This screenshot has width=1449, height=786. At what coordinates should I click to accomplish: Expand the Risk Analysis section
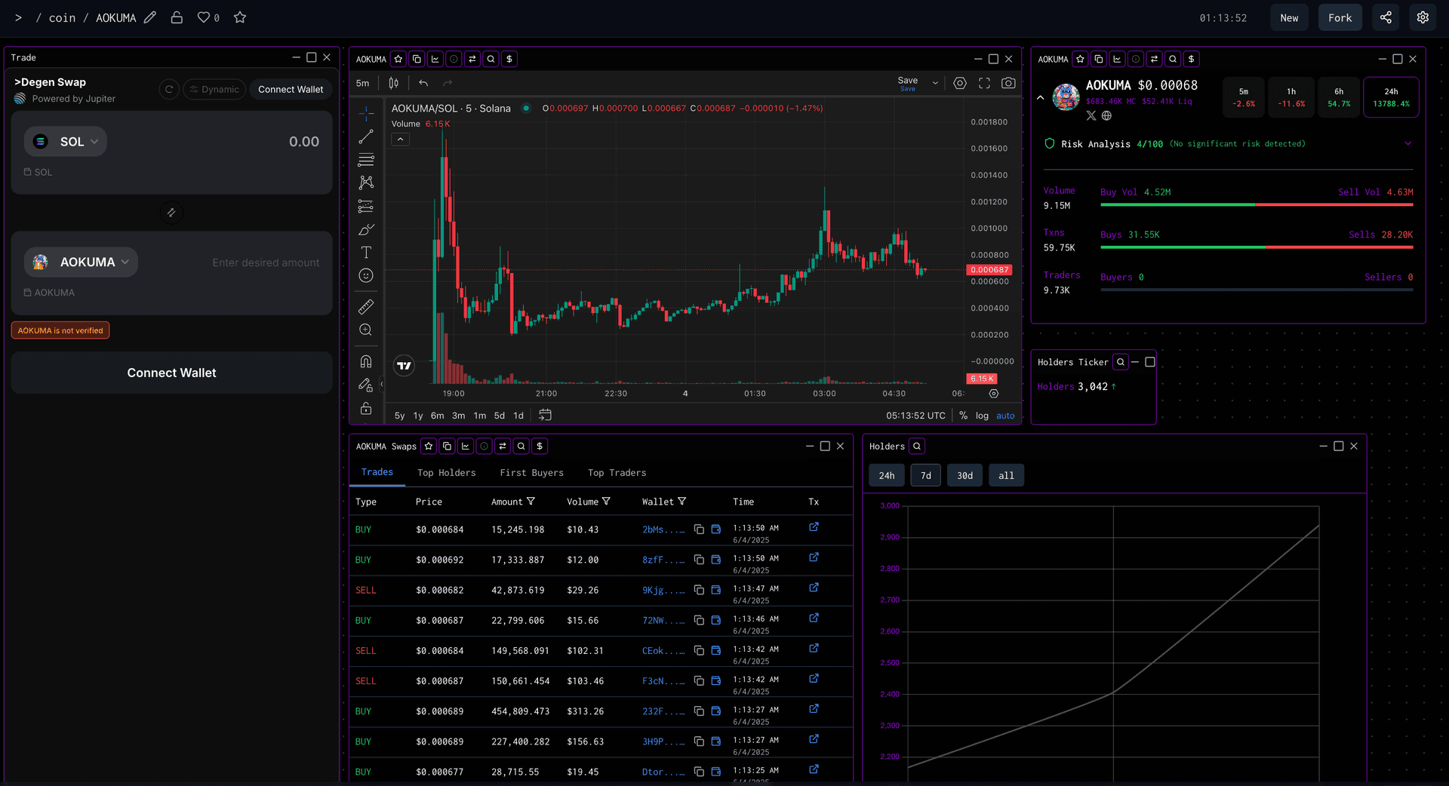pos(1408,143)
